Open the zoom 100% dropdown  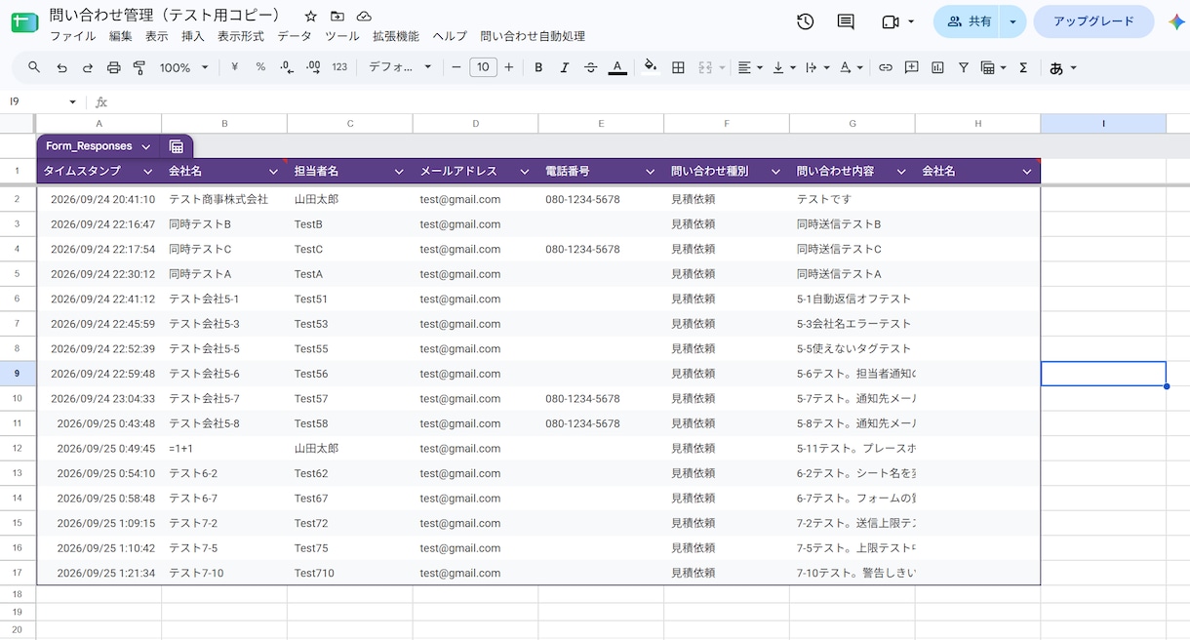[x=184, y=67]
